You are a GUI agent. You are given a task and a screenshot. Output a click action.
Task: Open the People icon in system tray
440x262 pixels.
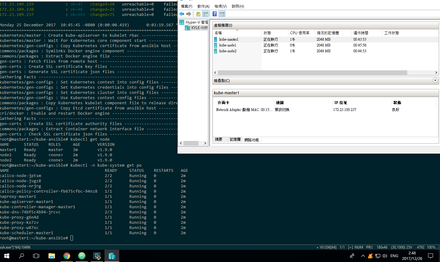pos(352,256)
